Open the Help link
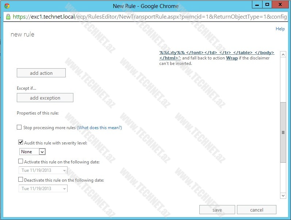 (x=280, y=29)
